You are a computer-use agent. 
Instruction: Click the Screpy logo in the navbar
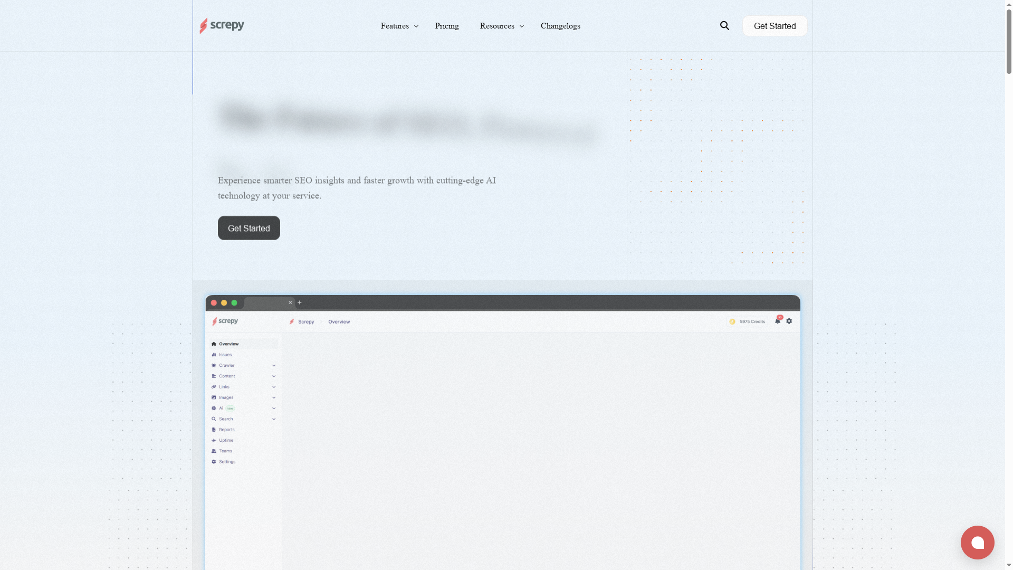pos(222,25)
